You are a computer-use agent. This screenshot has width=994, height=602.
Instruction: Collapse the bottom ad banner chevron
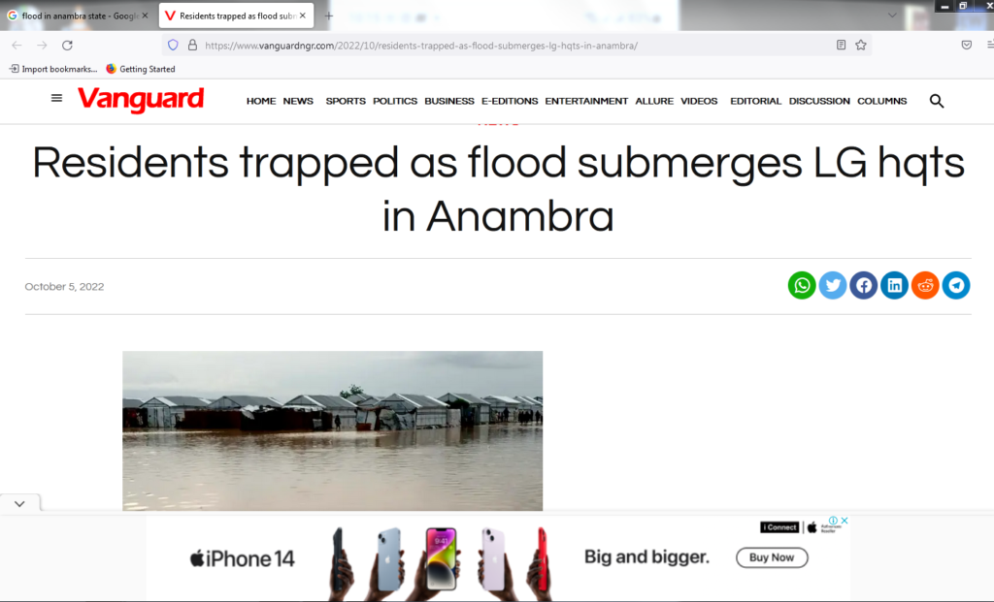coord(19,504)
